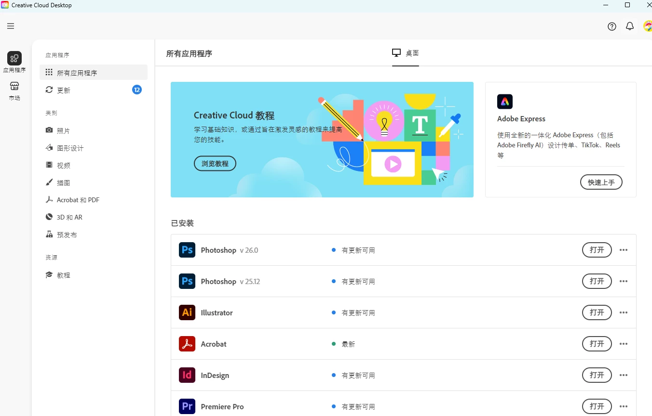Select the 视频 category
Screen dimensions: 652x416
pos(94,165)
